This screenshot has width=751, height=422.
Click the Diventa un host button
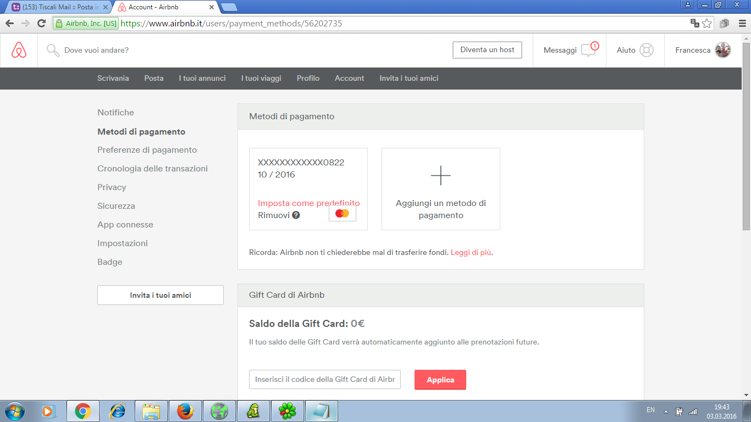pos(487,49)
